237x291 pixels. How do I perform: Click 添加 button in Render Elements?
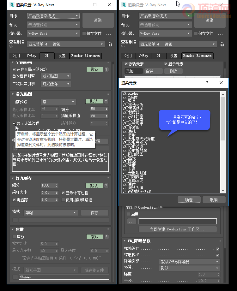pos(133,71)
